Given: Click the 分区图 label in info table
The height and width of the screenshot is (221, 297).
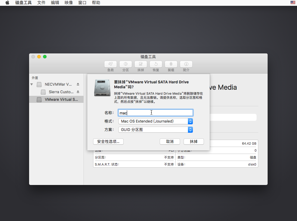Looking at the screenshot, I should [x=100, y=157].
